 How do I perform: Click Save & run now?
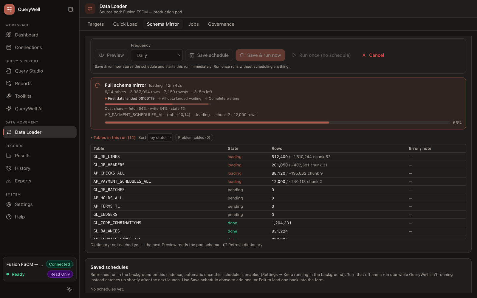click(x=260, y=55)
